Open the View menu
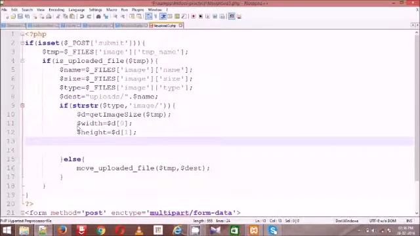 [41, 10]
